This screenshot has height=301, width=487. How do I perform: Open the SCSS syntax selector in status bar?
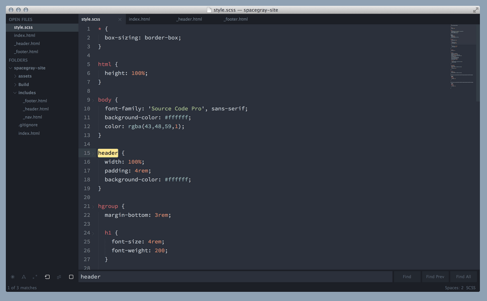[470, 288]
